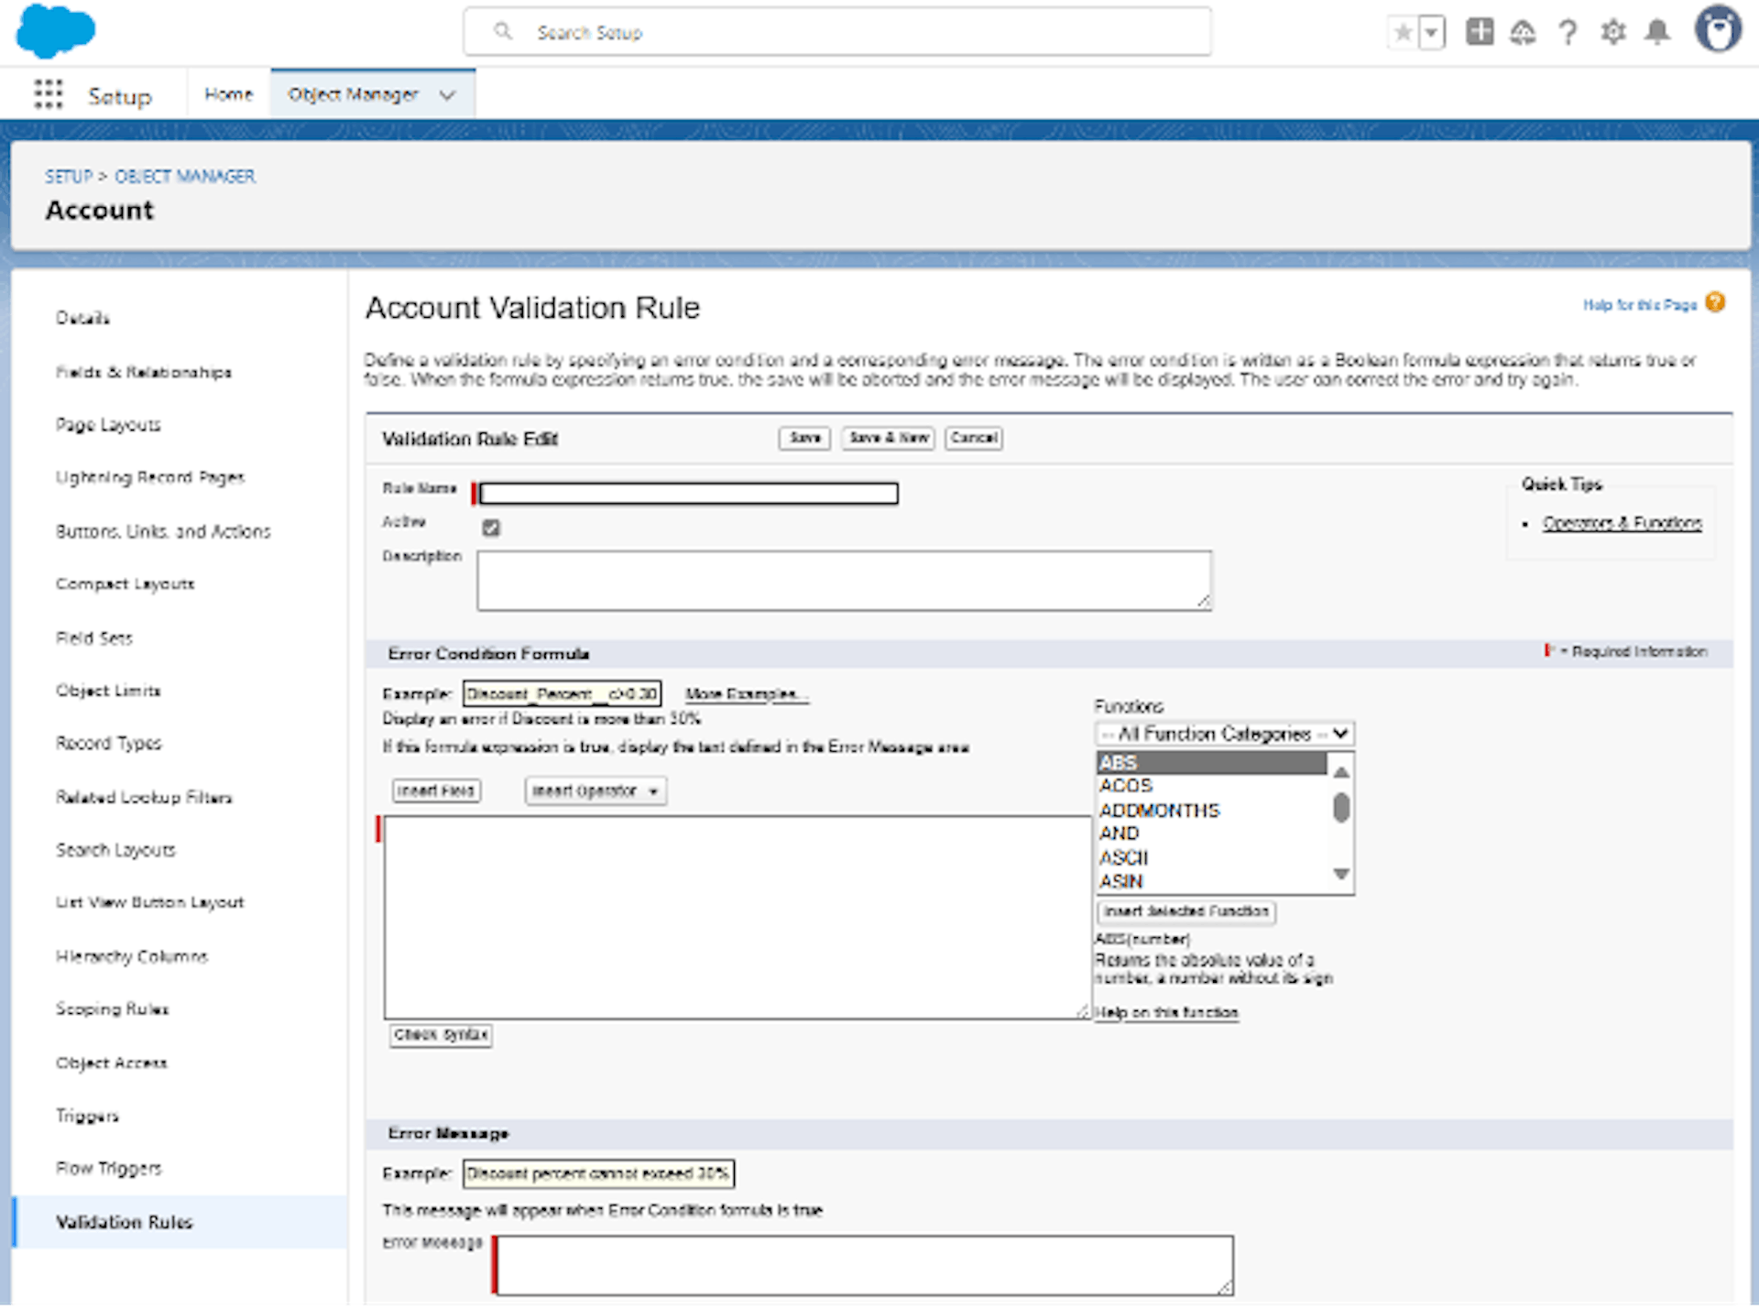This screenshot has height=1308, width=1759.
Task: Open the Insert Operator dropdown
Action: [x=595, y=790]
